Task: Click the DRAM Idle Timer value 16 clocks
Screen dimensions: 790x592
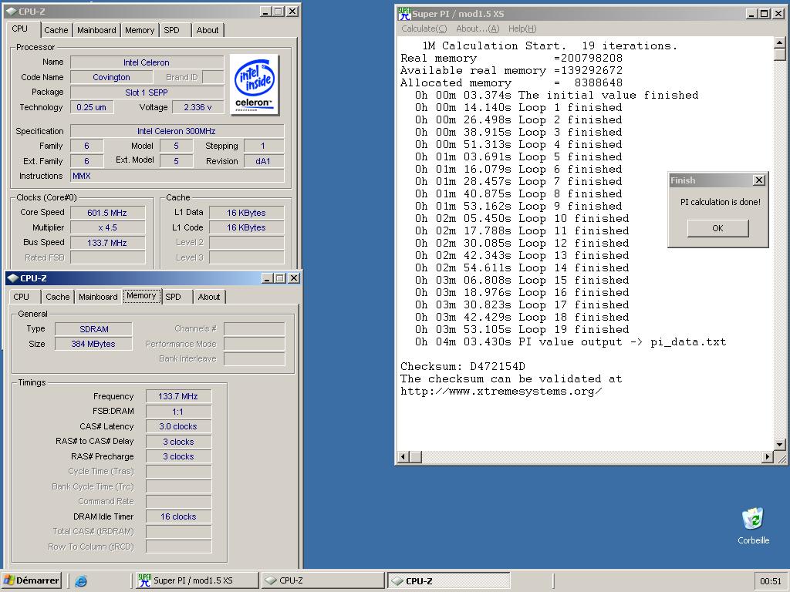Action: [178, 516]
